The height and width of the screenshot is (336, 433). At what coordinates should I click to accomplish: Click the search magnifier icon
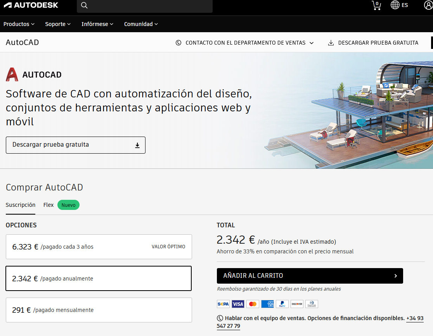tap(84, 5)
